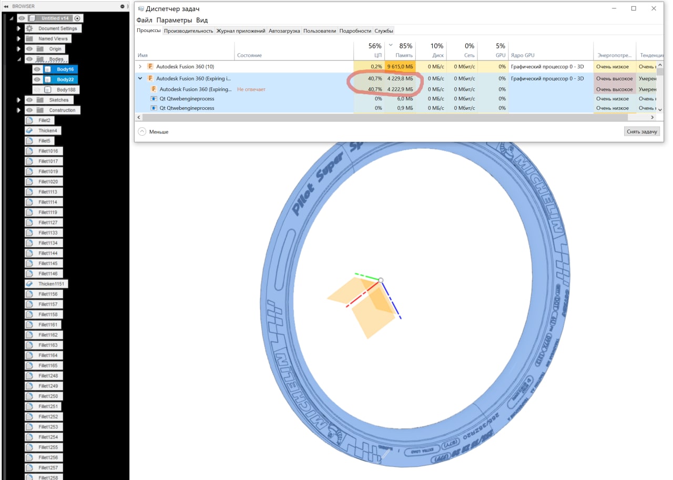Viewport: 673px width, 480px height.
Task: Collapse the BROWSER panel with double-arrow icon
Action: tap(6, 6)
